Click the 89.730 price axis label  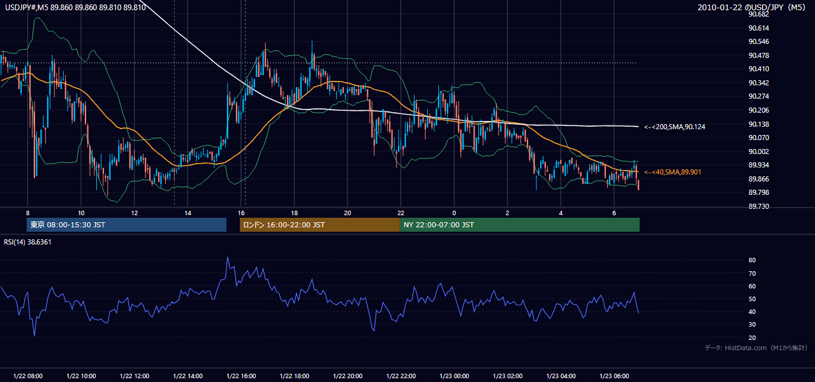tap(758, 206)
